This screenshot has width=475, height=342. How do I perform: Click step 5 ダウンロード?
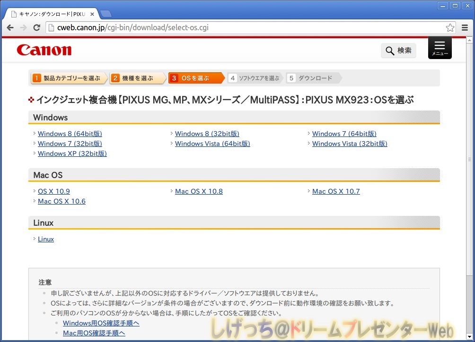(314, 78)
